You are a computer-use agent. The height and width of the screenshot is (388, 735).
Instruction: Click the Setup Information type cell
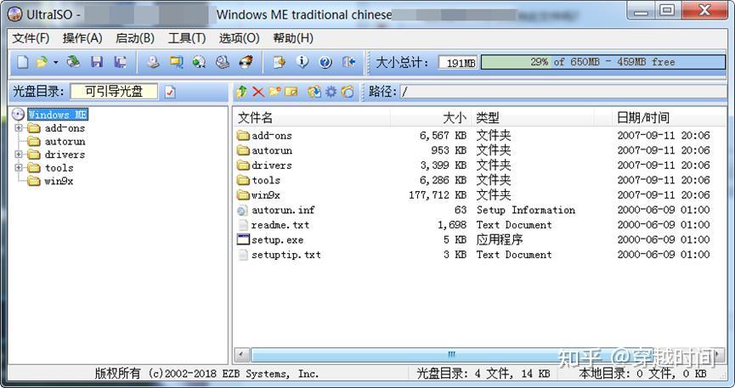(x=525, y=210)
